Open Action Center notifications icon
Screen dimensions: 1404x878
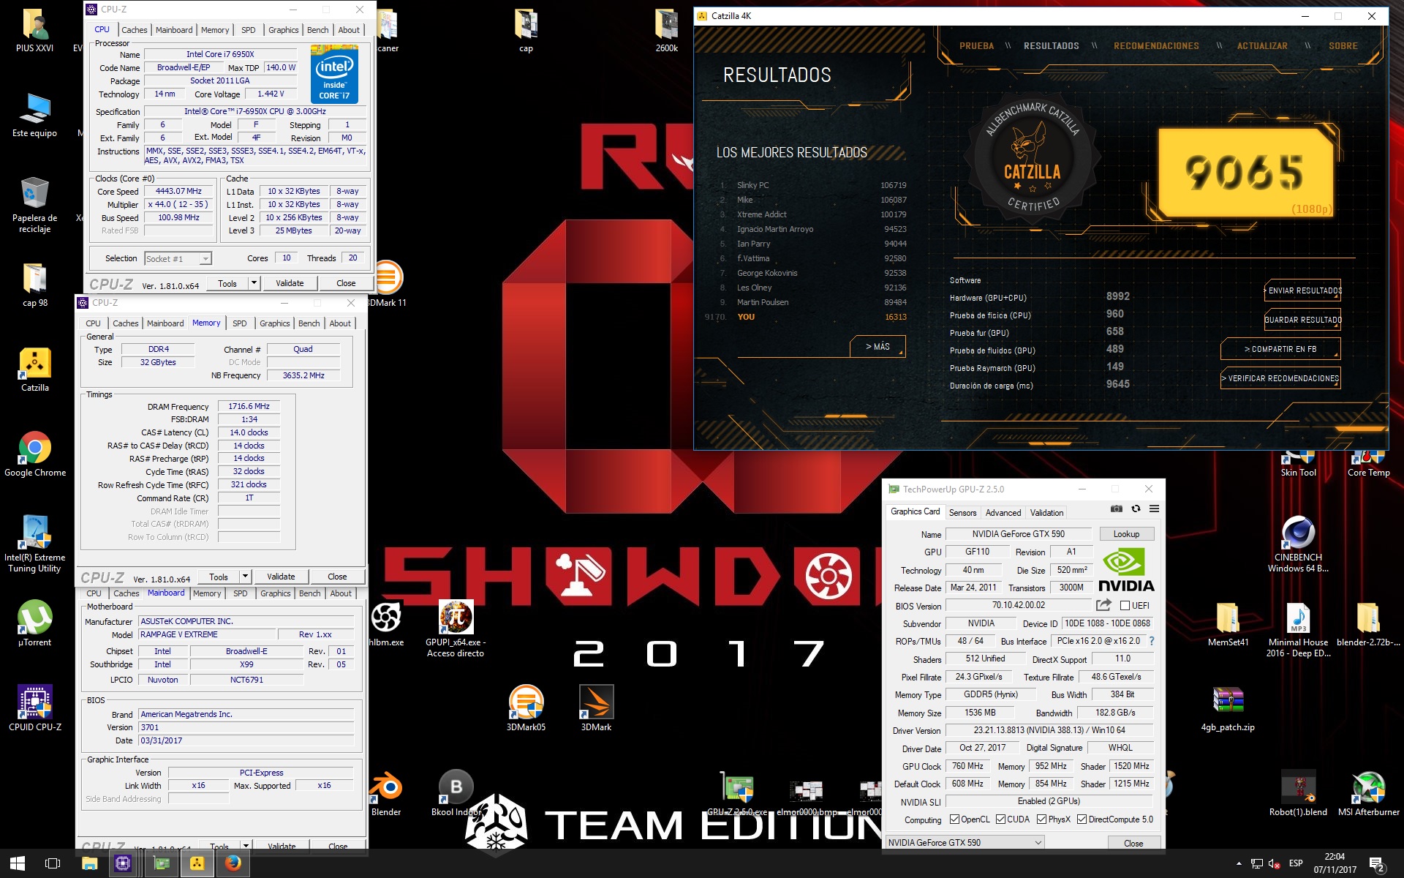click(1376, 864)
